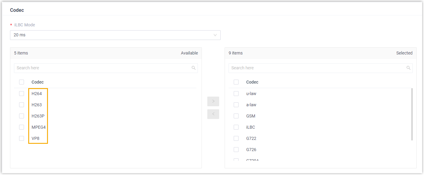Check the H263 codec checkbox

click(x=22, y=105)
